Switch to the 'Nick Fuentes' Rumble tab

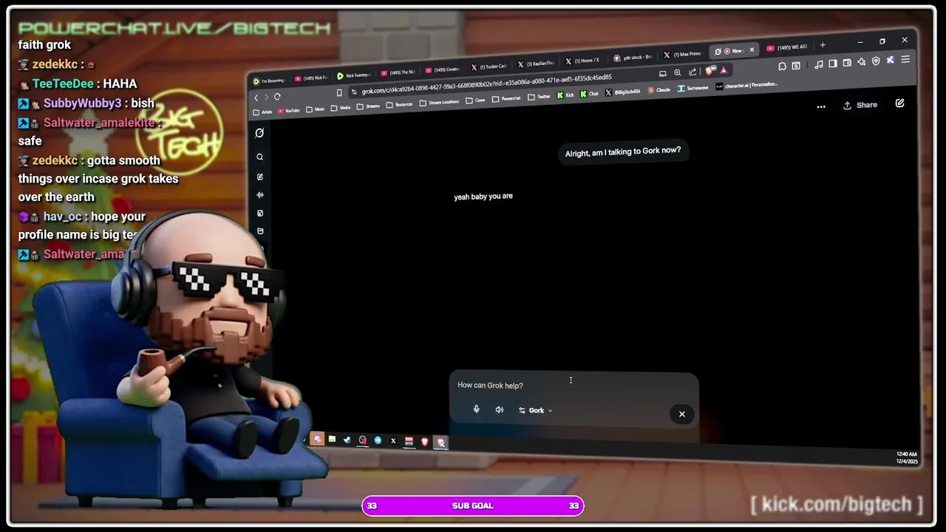pyautogui.click(x=354, y=75)
